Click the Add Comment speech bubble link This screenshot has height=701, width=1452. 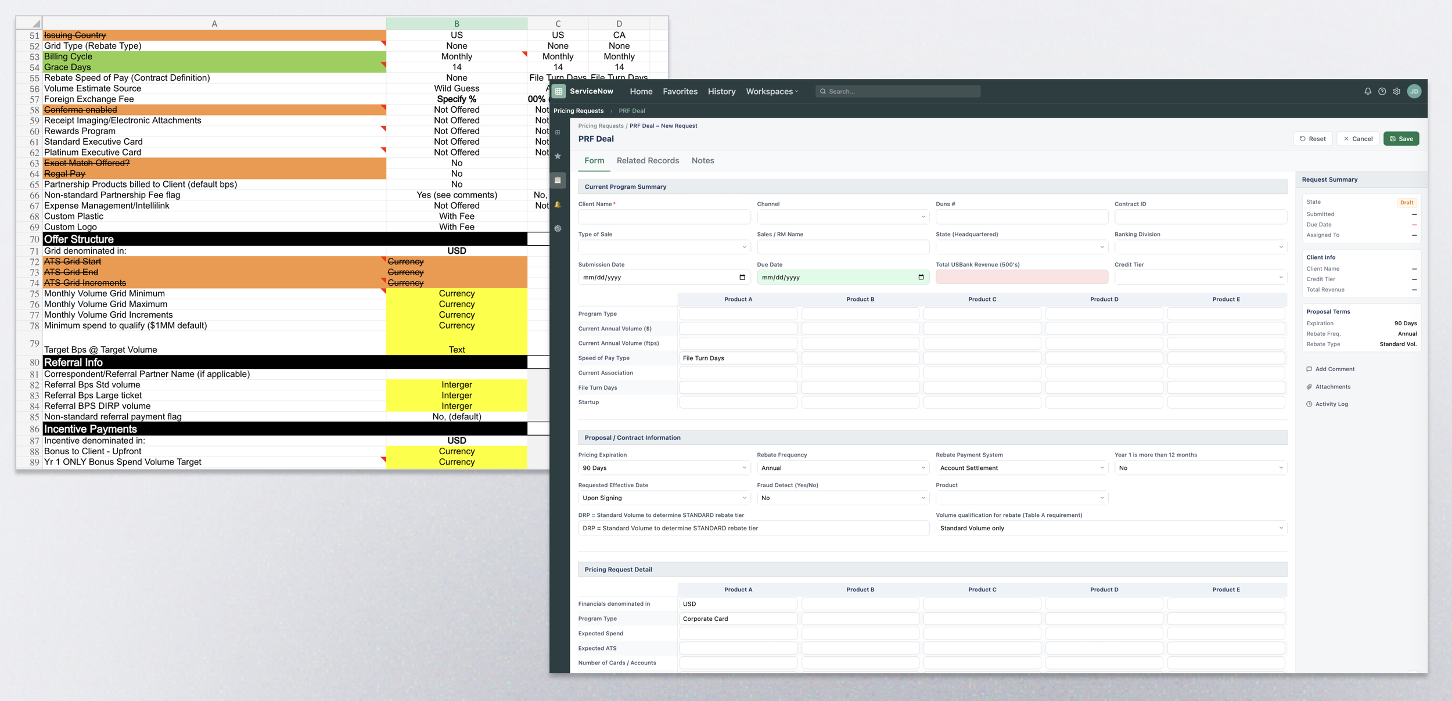(1331, 369)
